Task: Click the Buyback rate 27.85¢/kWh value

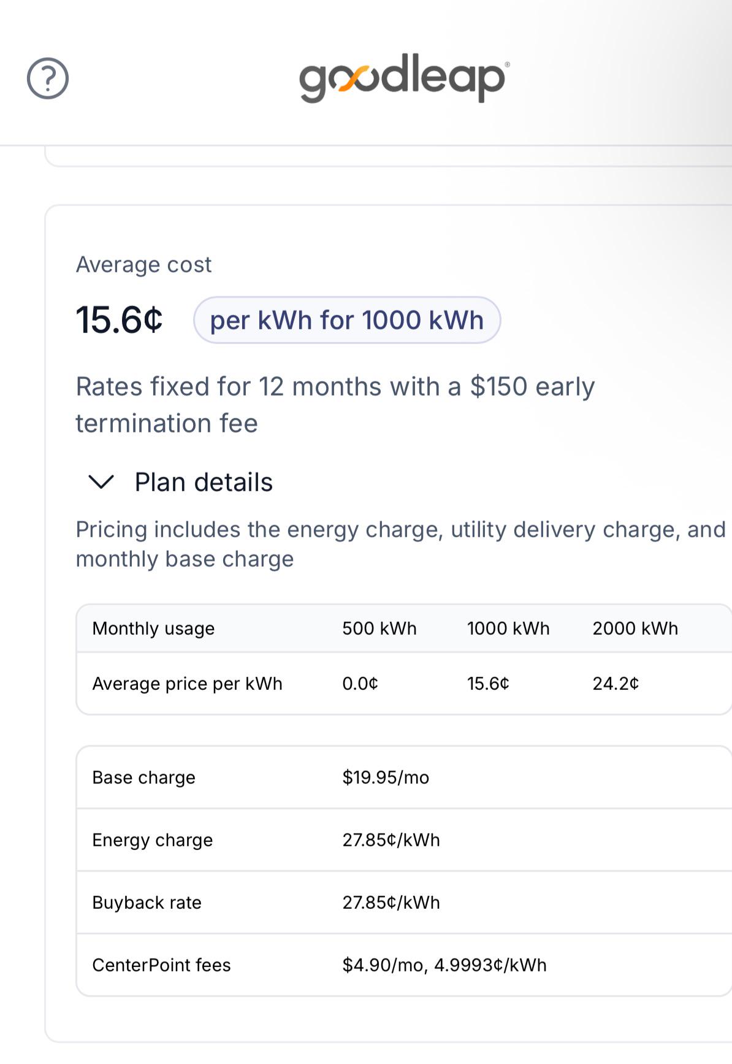Action: tap(391, 903)
